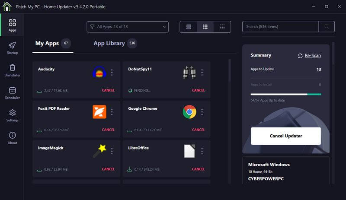Click the Search items input field

pyautogui.click(x=280, y=27)
